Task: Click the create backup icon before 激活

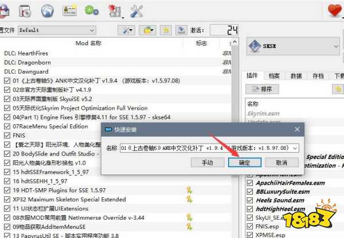Action: pyautogui.click(x=181, y=30)
